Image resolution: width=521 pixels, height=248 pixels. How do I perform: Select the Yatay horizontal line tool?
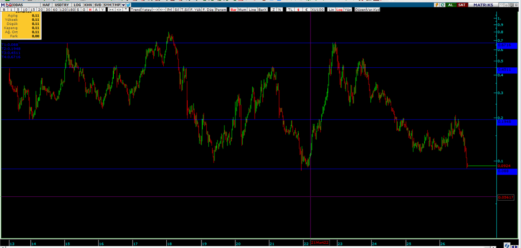(x=147, y=10)
